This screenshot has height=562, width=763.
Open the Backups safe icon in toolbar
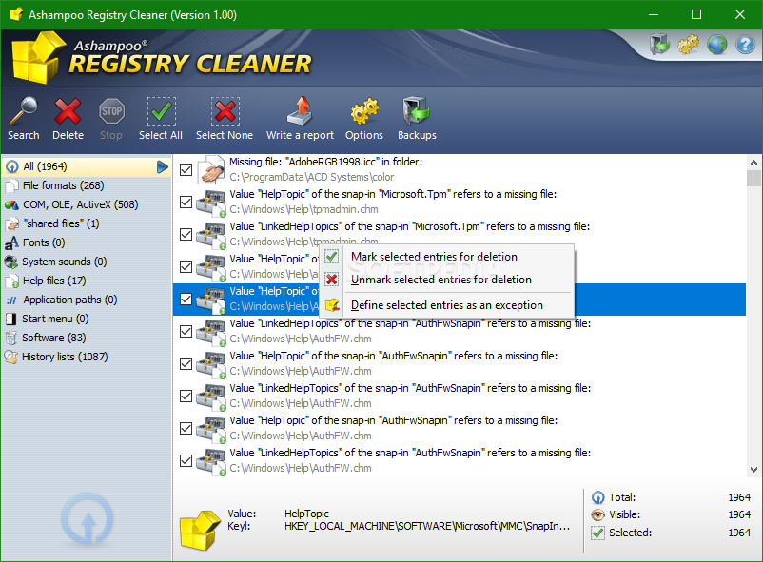(x=417, y=119)
